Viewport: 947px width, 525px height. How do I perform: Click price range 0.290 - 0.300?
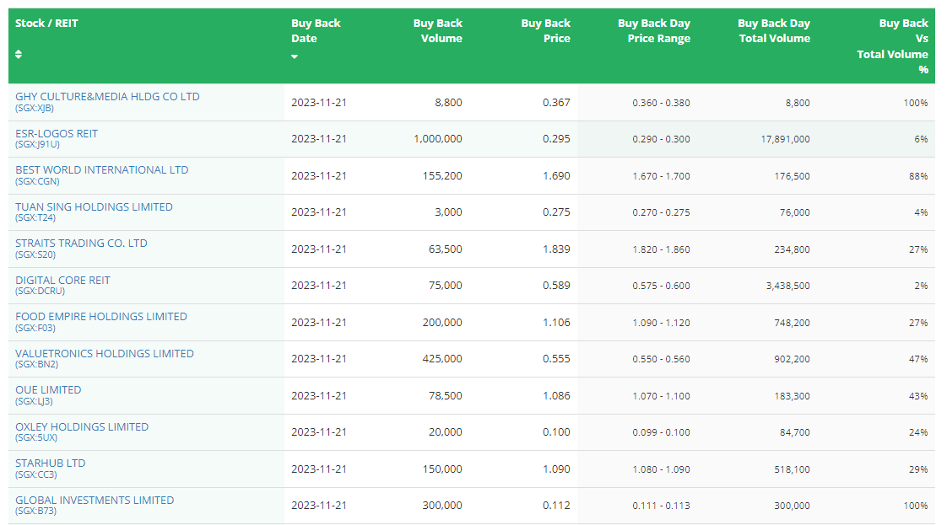[x=662, y=139]
